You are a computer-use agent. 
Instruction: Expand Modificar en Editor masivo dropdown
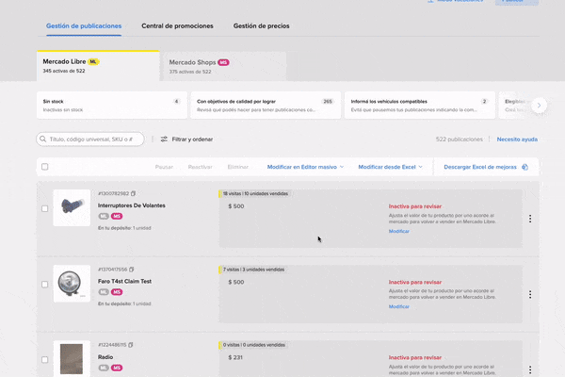[x=305, y=167]
